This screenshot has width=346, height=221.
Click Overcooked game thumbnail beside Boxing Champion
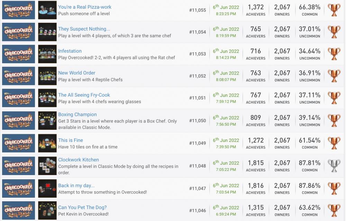click(19, 121)
